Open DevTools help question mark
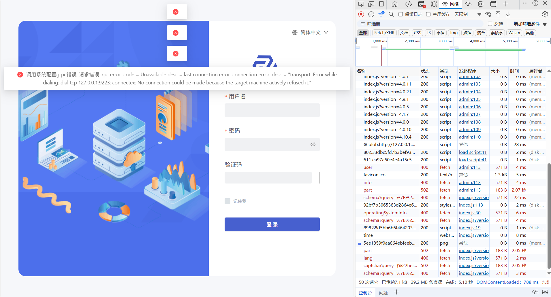The image size is (551, 297). click(x=535, y=3)
